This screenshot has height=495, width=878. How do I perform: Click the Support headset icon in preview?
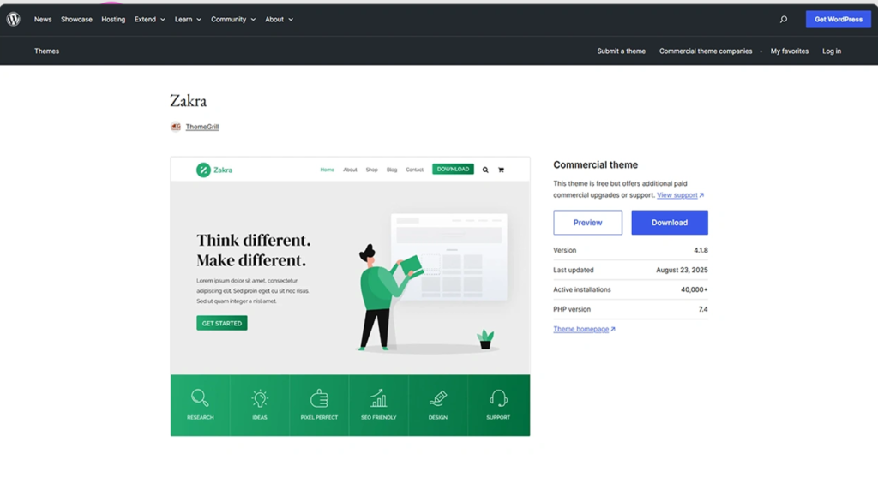498,398
